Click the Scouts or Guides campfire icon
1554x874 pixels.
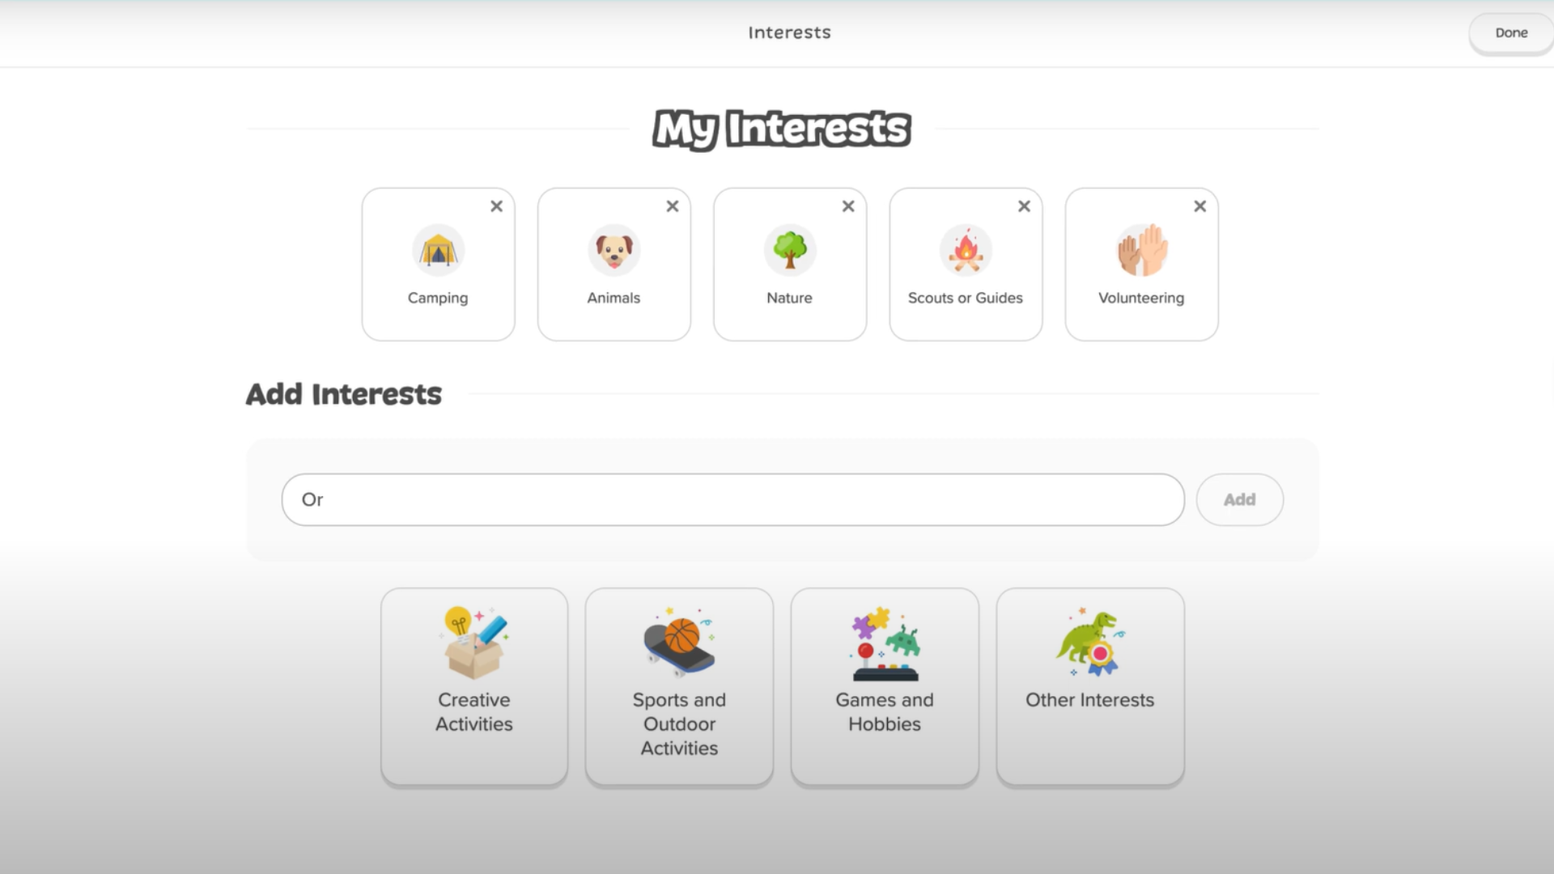click(965, 250)
